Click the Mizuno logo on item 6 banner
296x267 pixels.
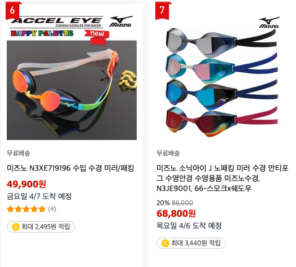coord(120,21)
